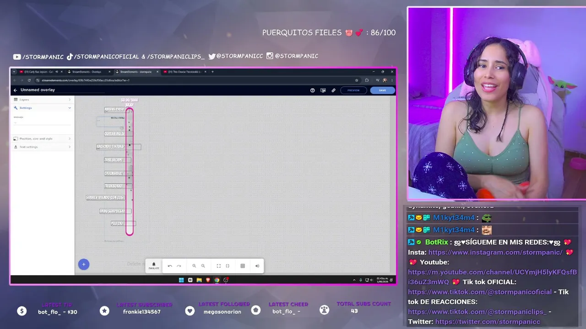Expand the Layers panel section
586x329 pixels.
pos(42,100)
